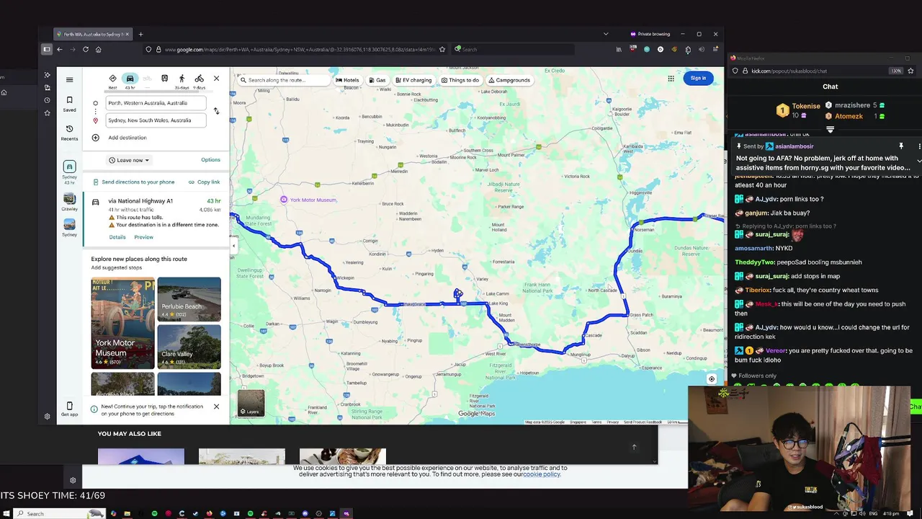Select Cycling travel mode icon
Image resolution: width=922 pixels, height=519 pixels.
[x=199, y=79]
